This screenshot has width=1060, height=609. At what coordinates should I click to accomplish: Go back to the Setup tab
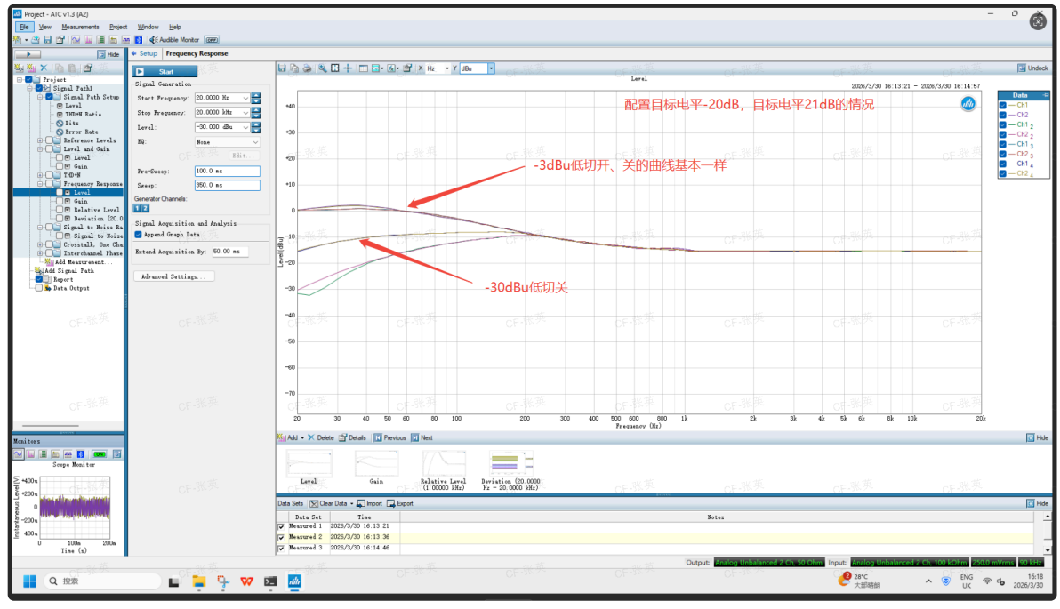tap(144, 53)
